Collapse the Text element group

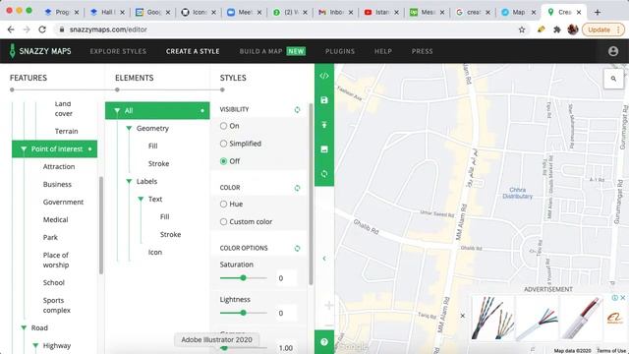[x=141, y=199]
